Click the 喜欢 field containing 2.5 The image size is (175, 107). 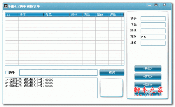(x=153, y=37)
